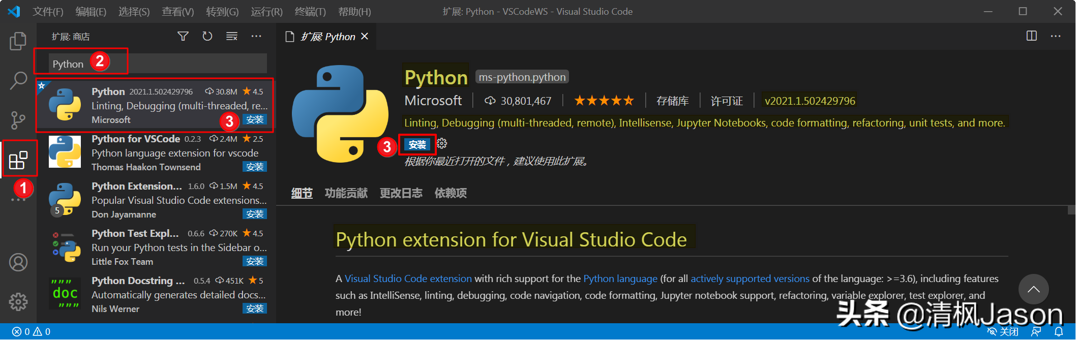Open the 转到(G) menu

click(x=222, y=11)
